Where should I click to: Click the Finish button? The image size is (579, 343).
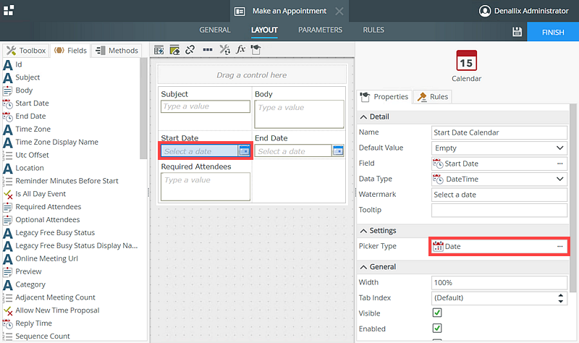click(552, 33)
